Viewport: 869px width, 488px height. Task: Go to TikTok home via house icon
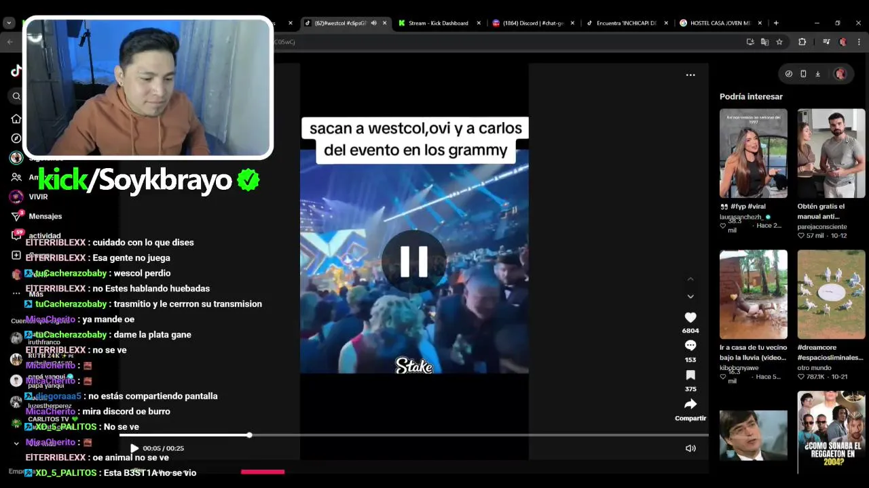(16, 119)
